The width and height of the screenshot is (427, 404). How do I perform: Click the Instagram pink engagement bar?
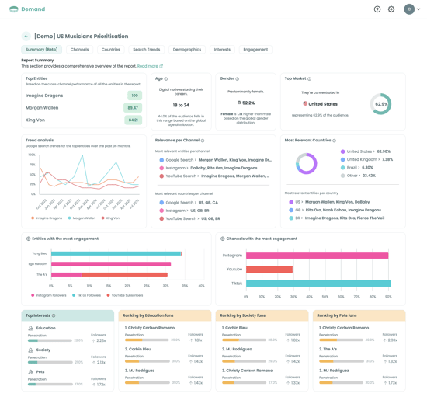coord(318,256)
